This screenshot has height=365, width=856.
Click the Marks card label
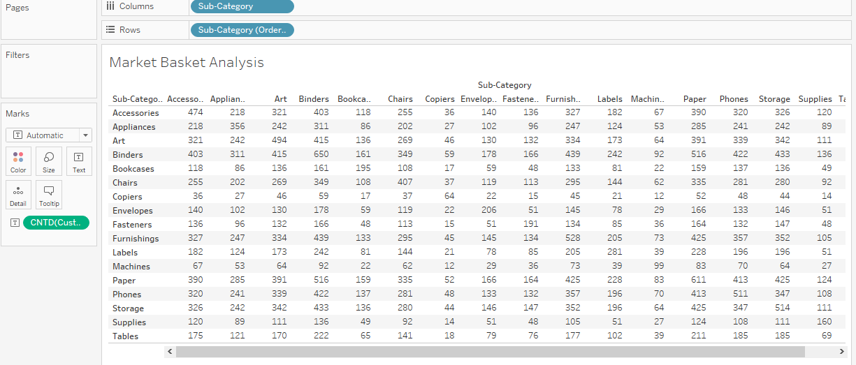click(x=17, y=114)
